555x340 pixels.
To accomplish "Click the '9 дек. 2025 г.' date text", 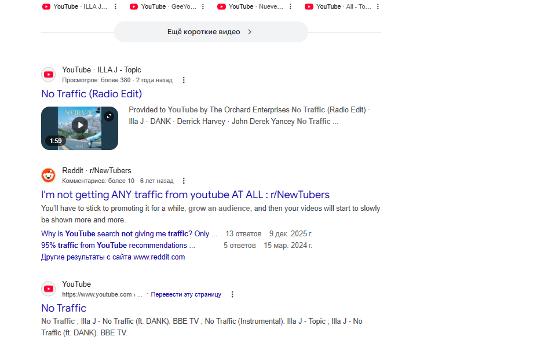I will (x=291, y=234).
